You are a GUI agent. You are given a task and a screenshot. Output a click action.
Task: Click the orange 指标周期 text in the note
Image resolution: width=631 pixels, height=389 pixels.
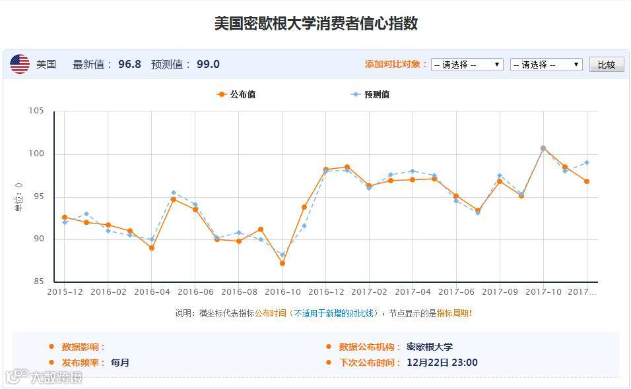pyautogui.click(x=453, y=313)
